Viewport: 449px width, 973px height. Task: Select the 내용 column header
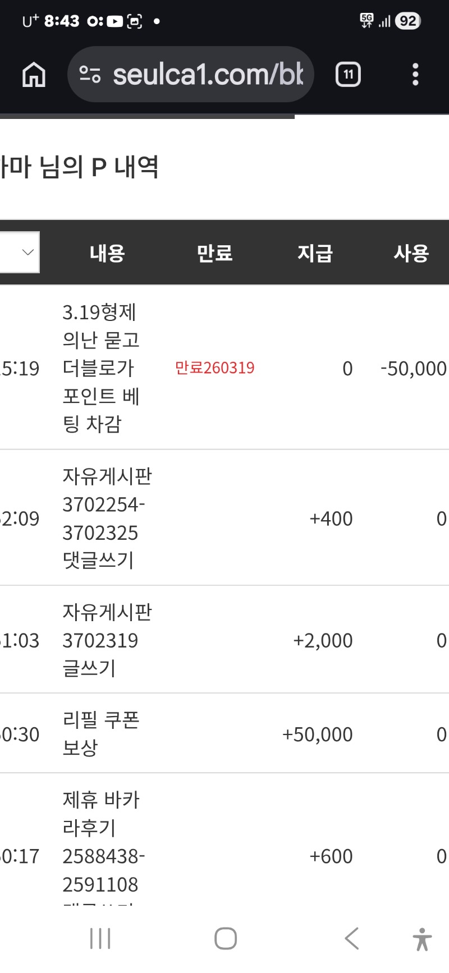(107, 253)
